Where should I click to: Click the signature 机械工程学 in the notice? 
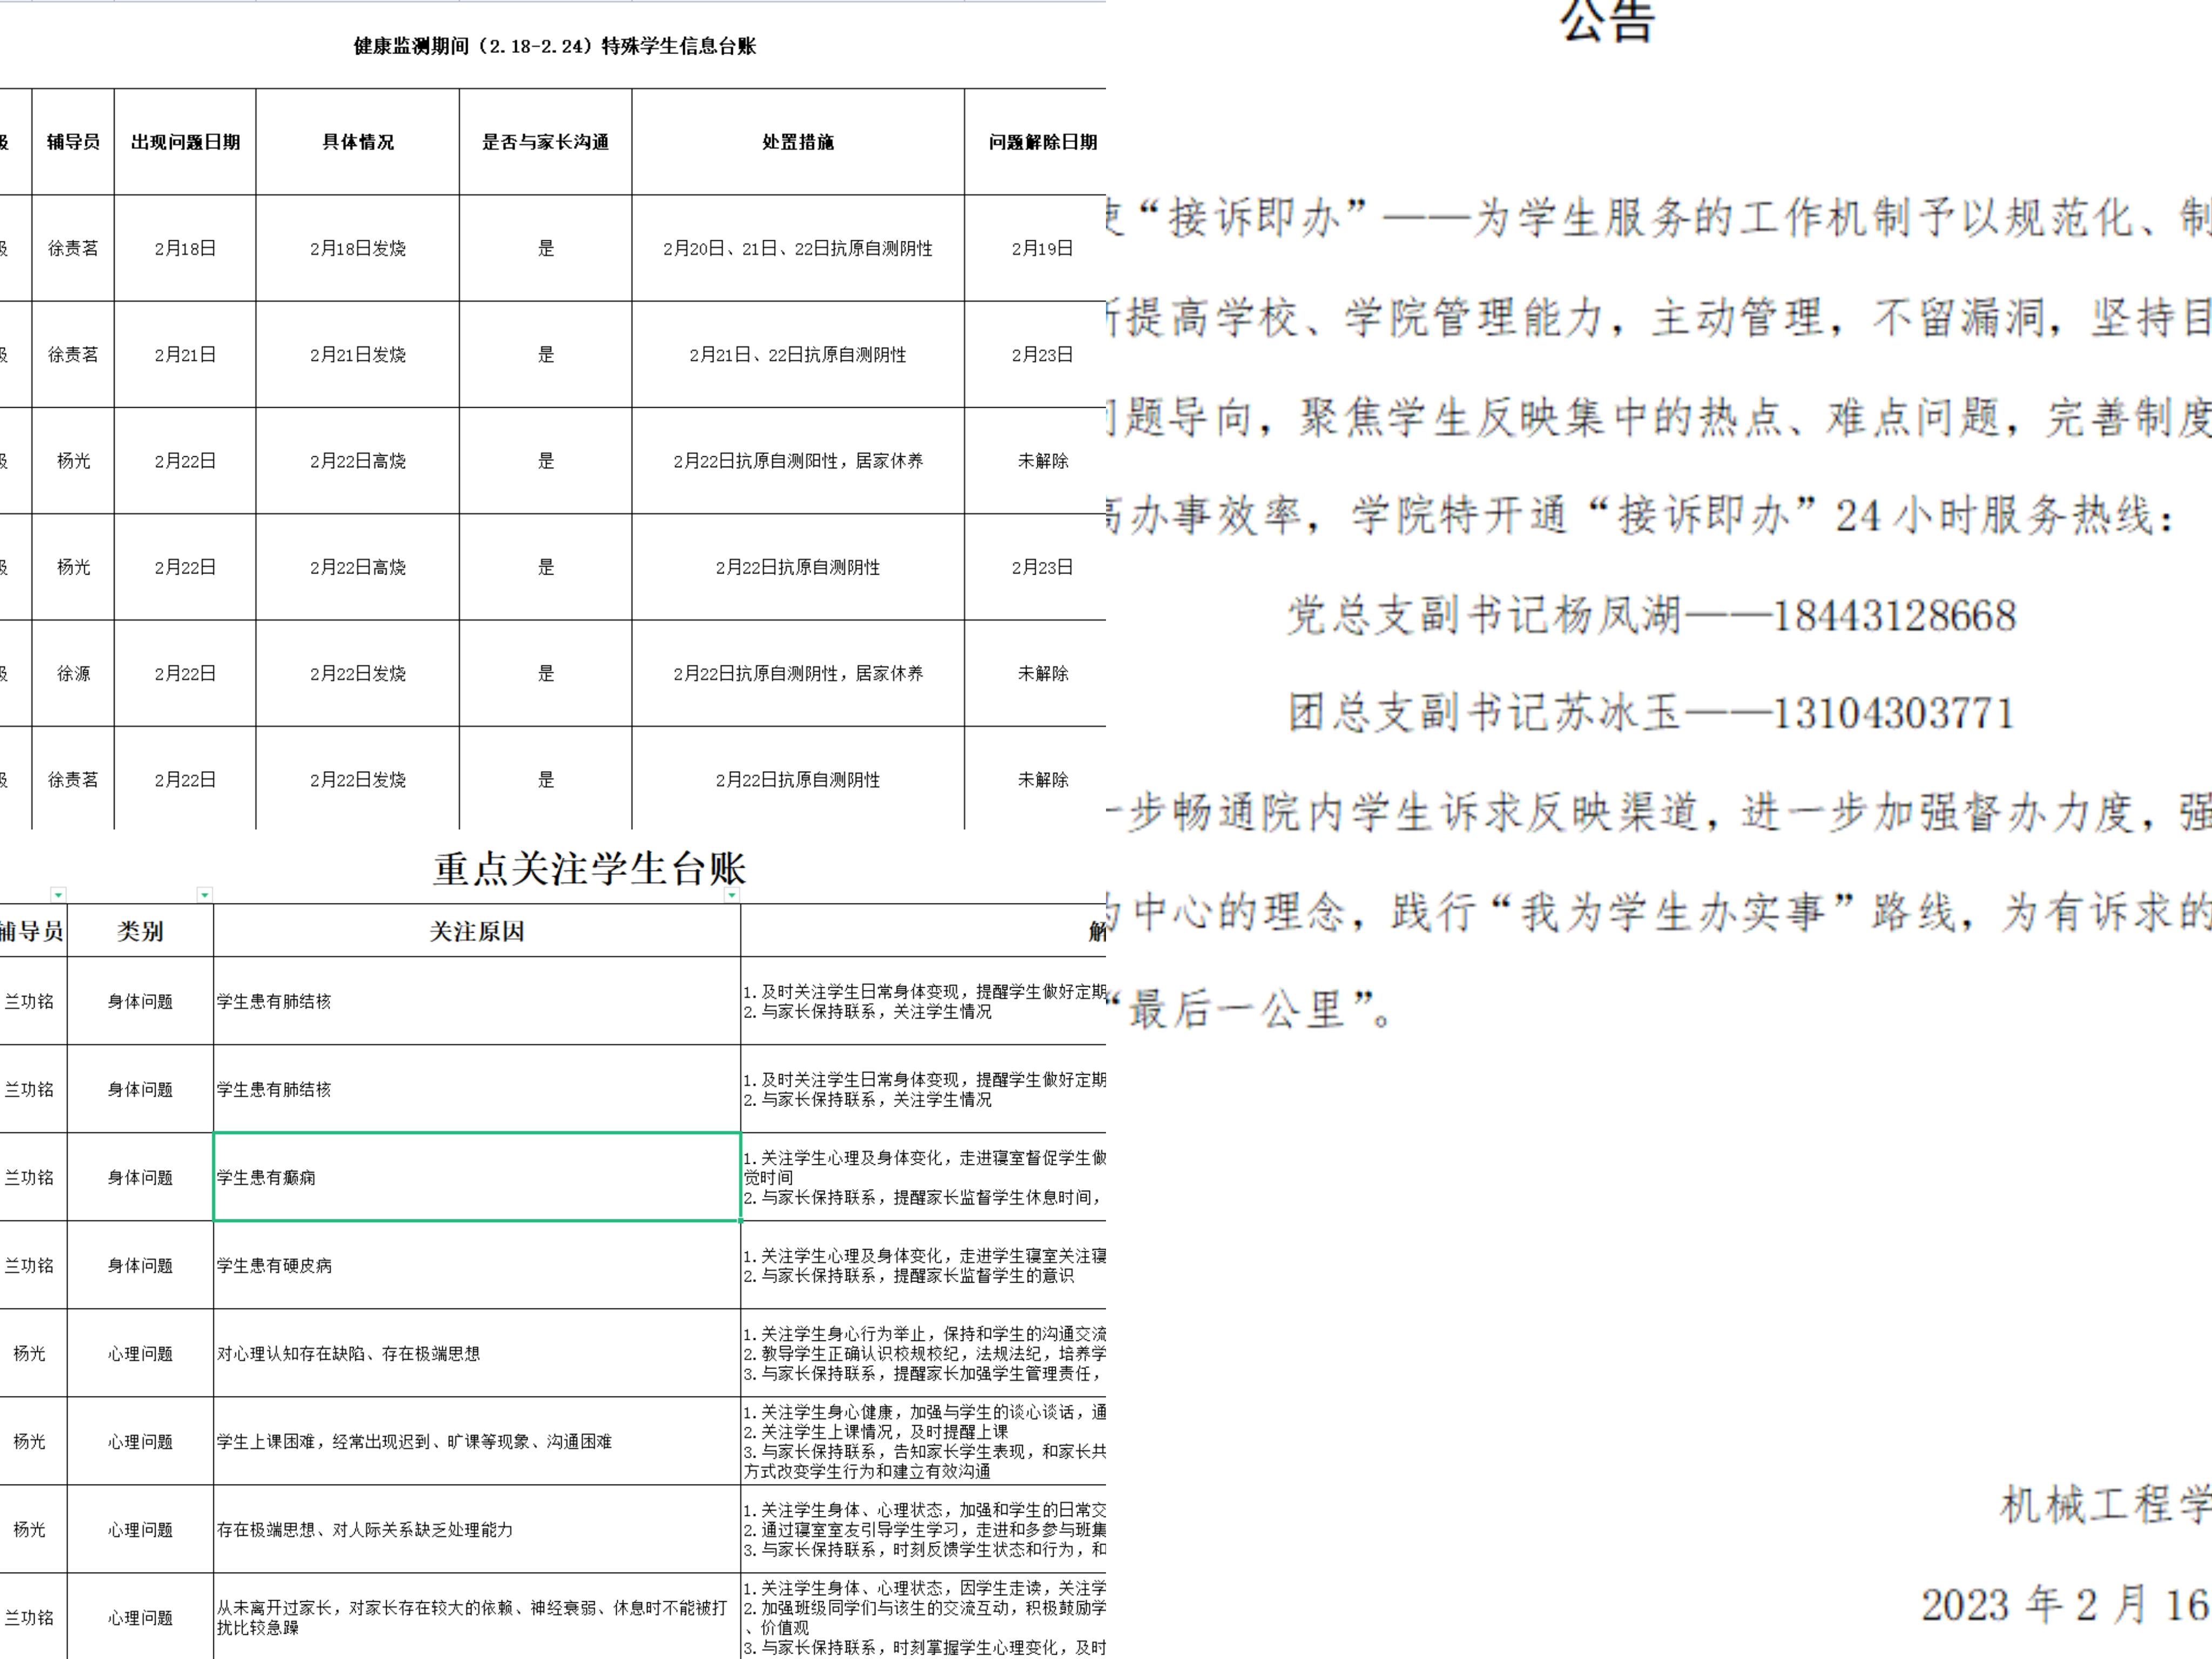click(x=2105, y=1505)
